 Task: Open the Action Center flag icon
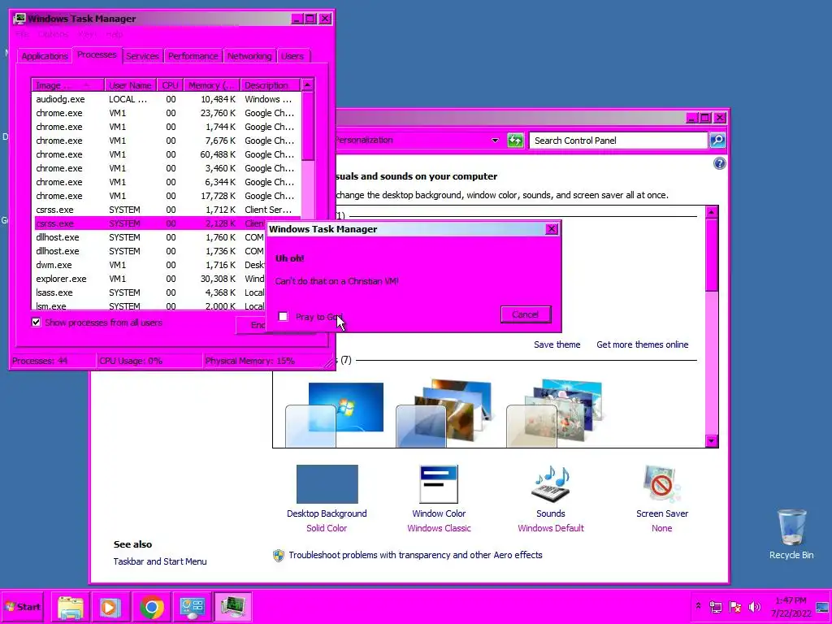pos(735,606)
